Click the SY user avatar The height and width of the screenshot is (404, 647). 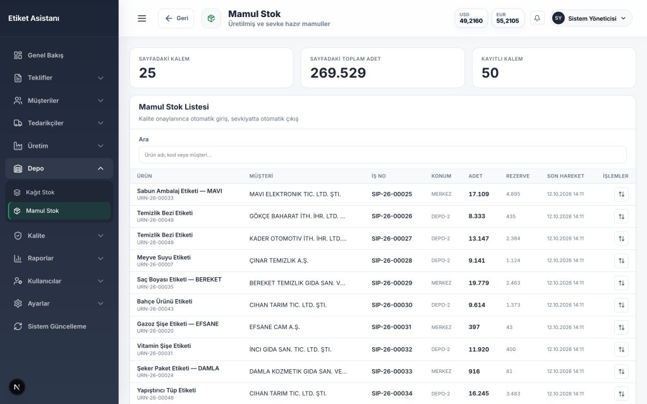559,18
